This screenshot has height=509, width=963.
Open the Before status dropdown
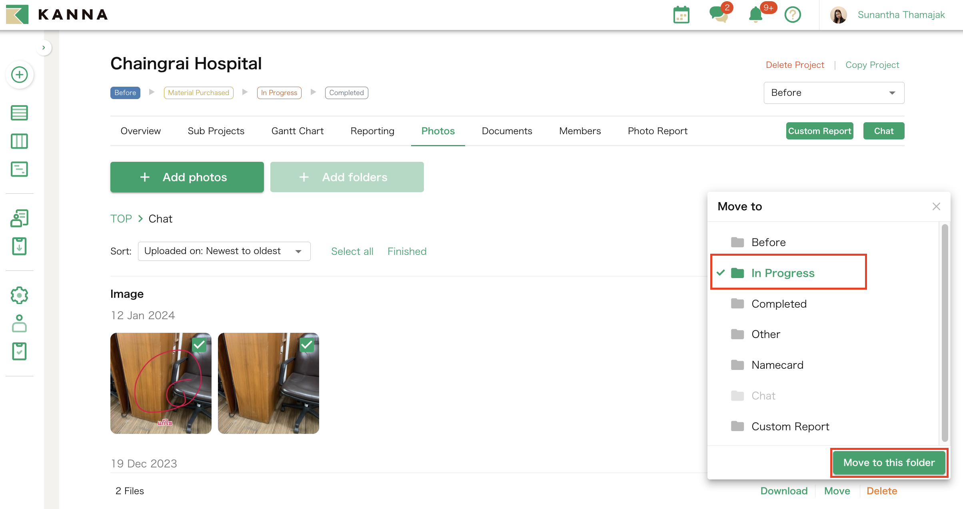tap(833, 93)
